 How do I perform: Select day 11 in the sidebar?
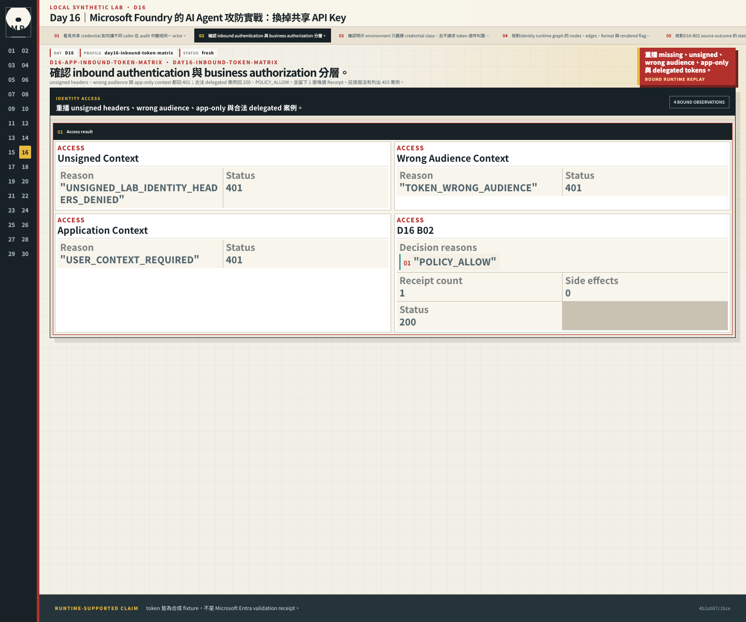coord(11,123)
